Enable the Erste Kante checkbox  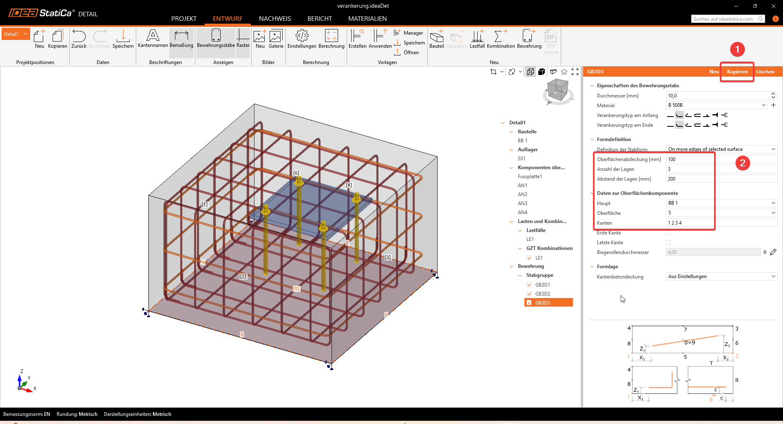[668, 233]
